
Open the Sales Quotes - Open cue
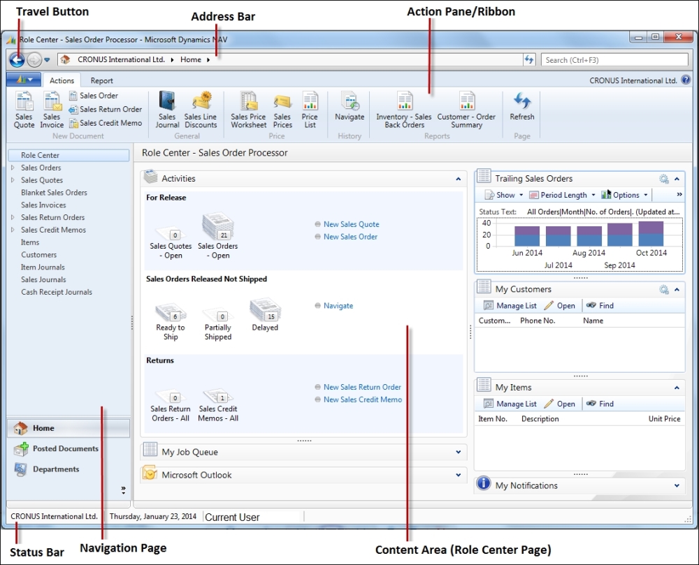tap(171, 242)
